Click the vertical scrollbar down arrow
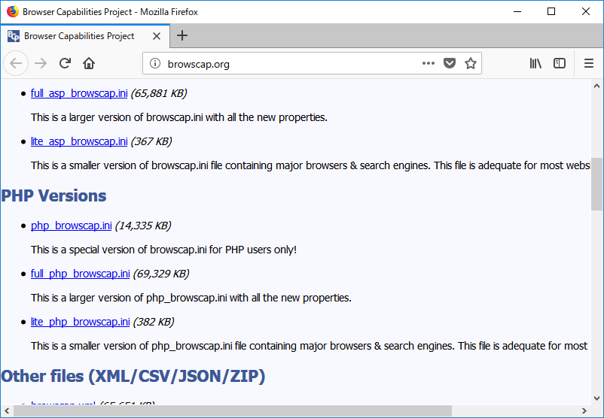 click(x=596, y=398)
